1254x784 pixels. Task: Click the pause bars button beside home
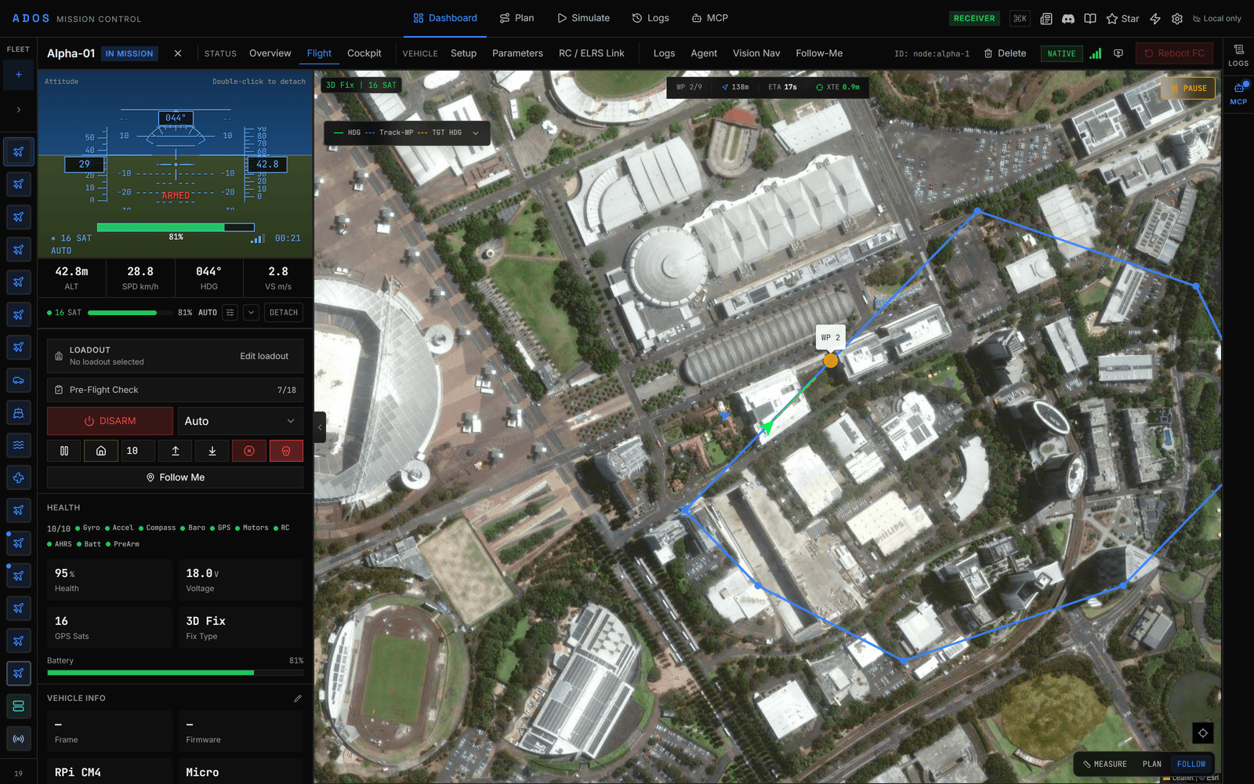(64, 451)
